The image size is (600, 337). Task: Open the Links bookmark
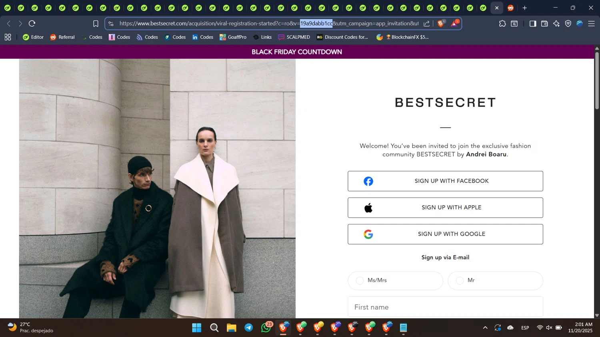click(x=262, y=37)
